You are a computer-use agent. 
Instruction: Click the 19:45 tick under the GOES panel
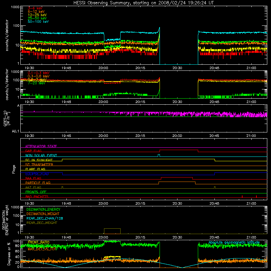point(66,136)
